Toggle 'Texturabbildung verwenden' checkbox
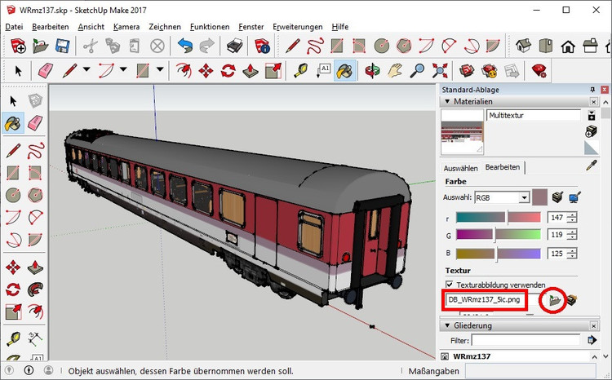 point(449,284)
